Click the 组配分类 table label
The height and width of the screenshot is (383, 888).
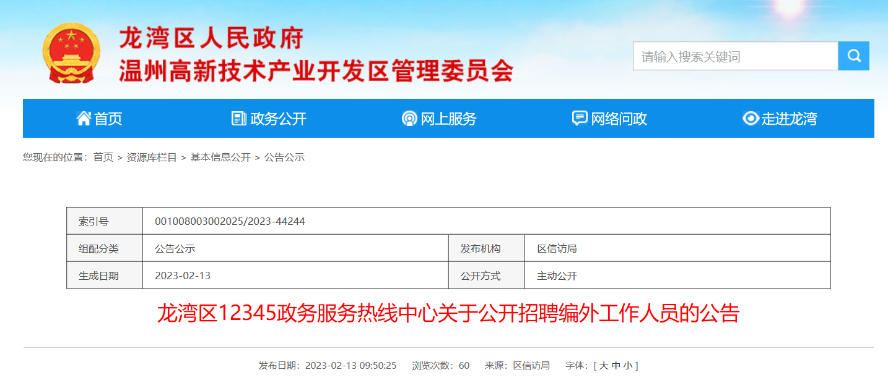(98, 248)
